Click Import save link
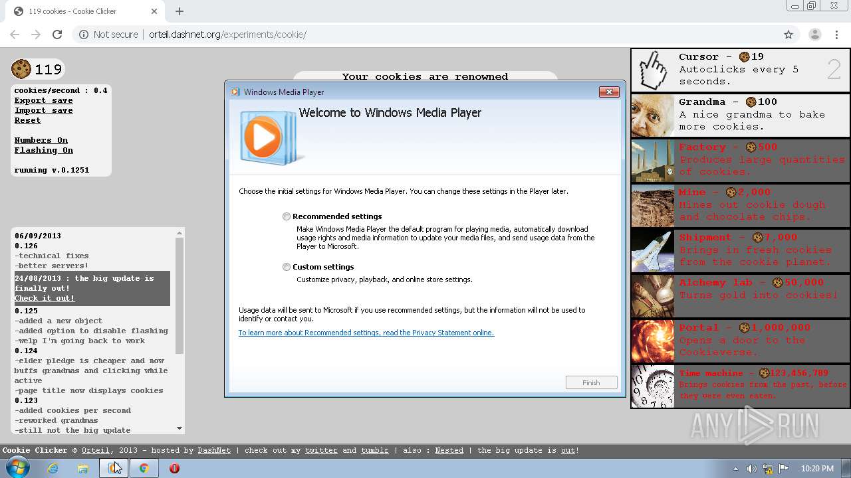This screenshot has height=478, width=851. [44, 110]
